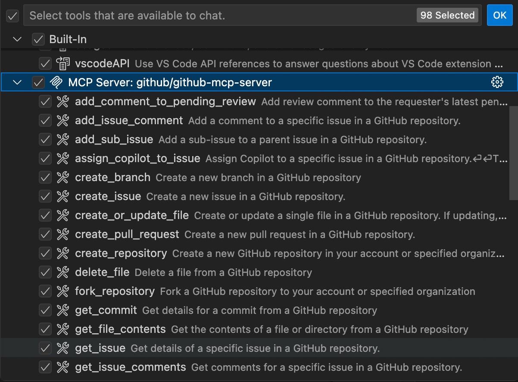Click the 98 Selected badge
Viewport: 518px width, 382px height.
coord(447,16)
